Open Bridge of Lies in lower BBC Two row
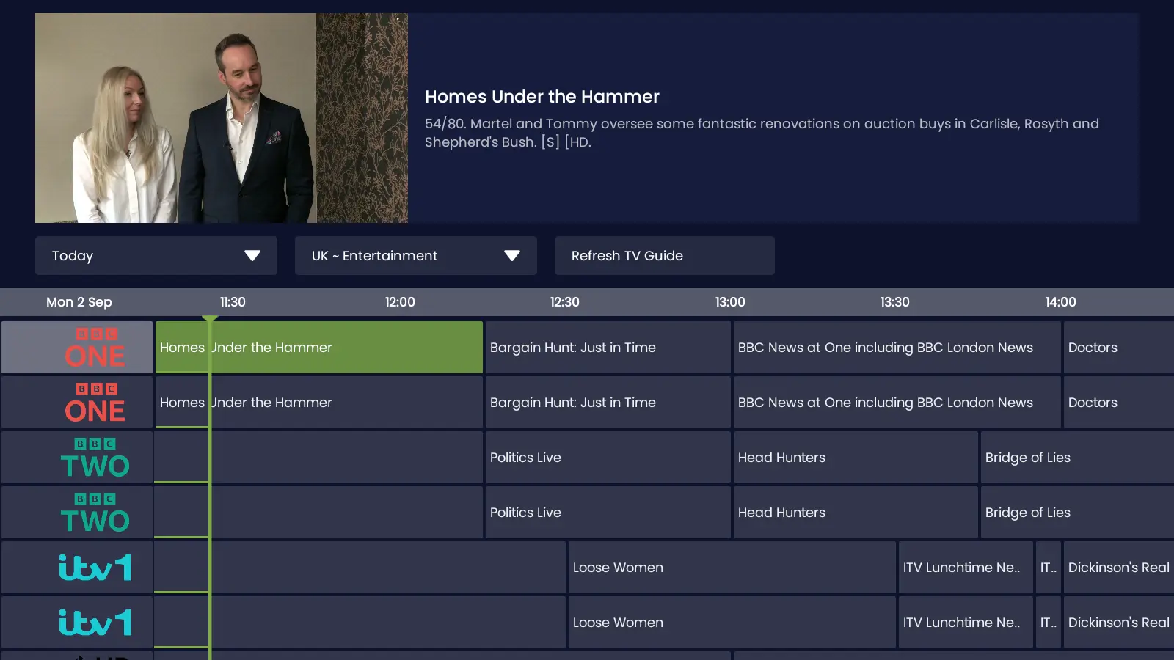 (x=1076, y=513)
